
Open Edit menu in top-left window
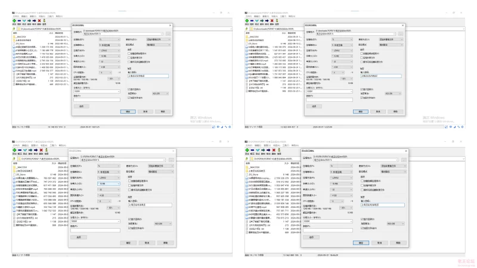pyautogui.click(x=24, y=17)
